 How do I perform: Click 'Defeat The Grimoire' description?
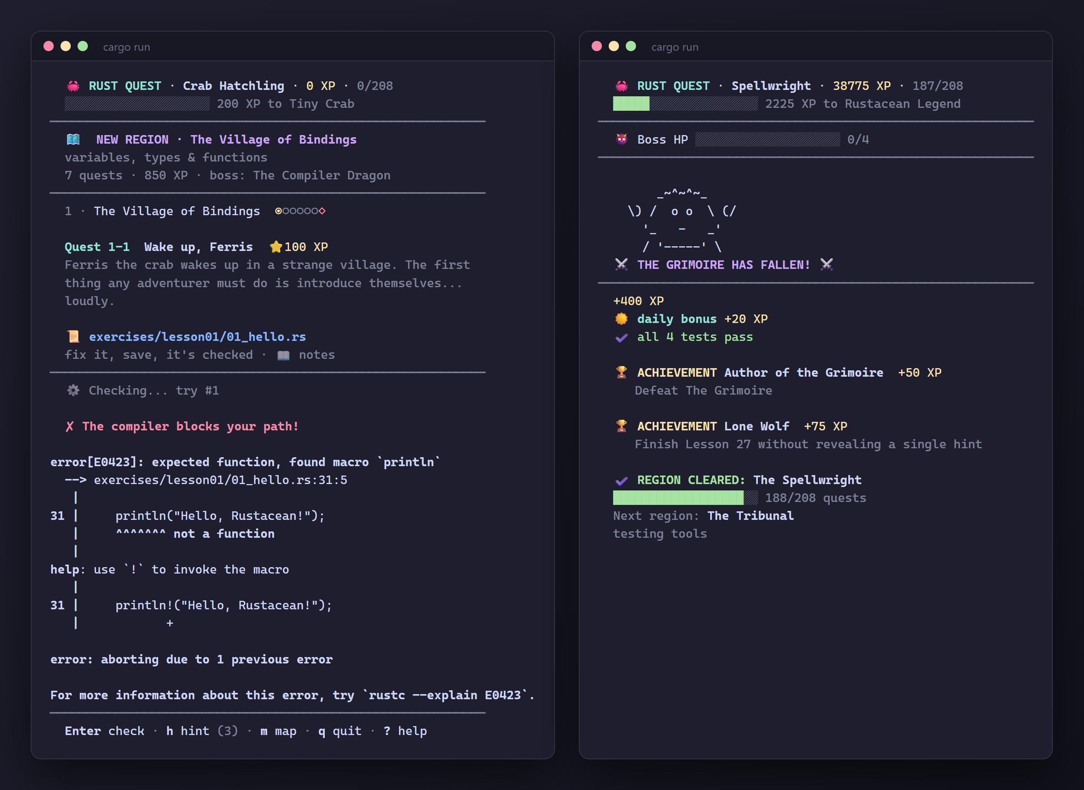pyautogui.click(x=703, y=391)
